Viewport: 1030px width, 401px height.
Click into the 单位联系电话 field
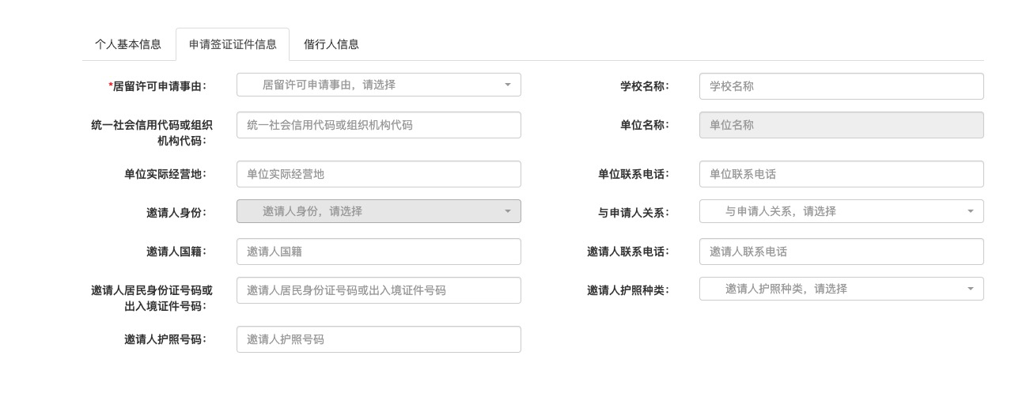click(841, 174)
